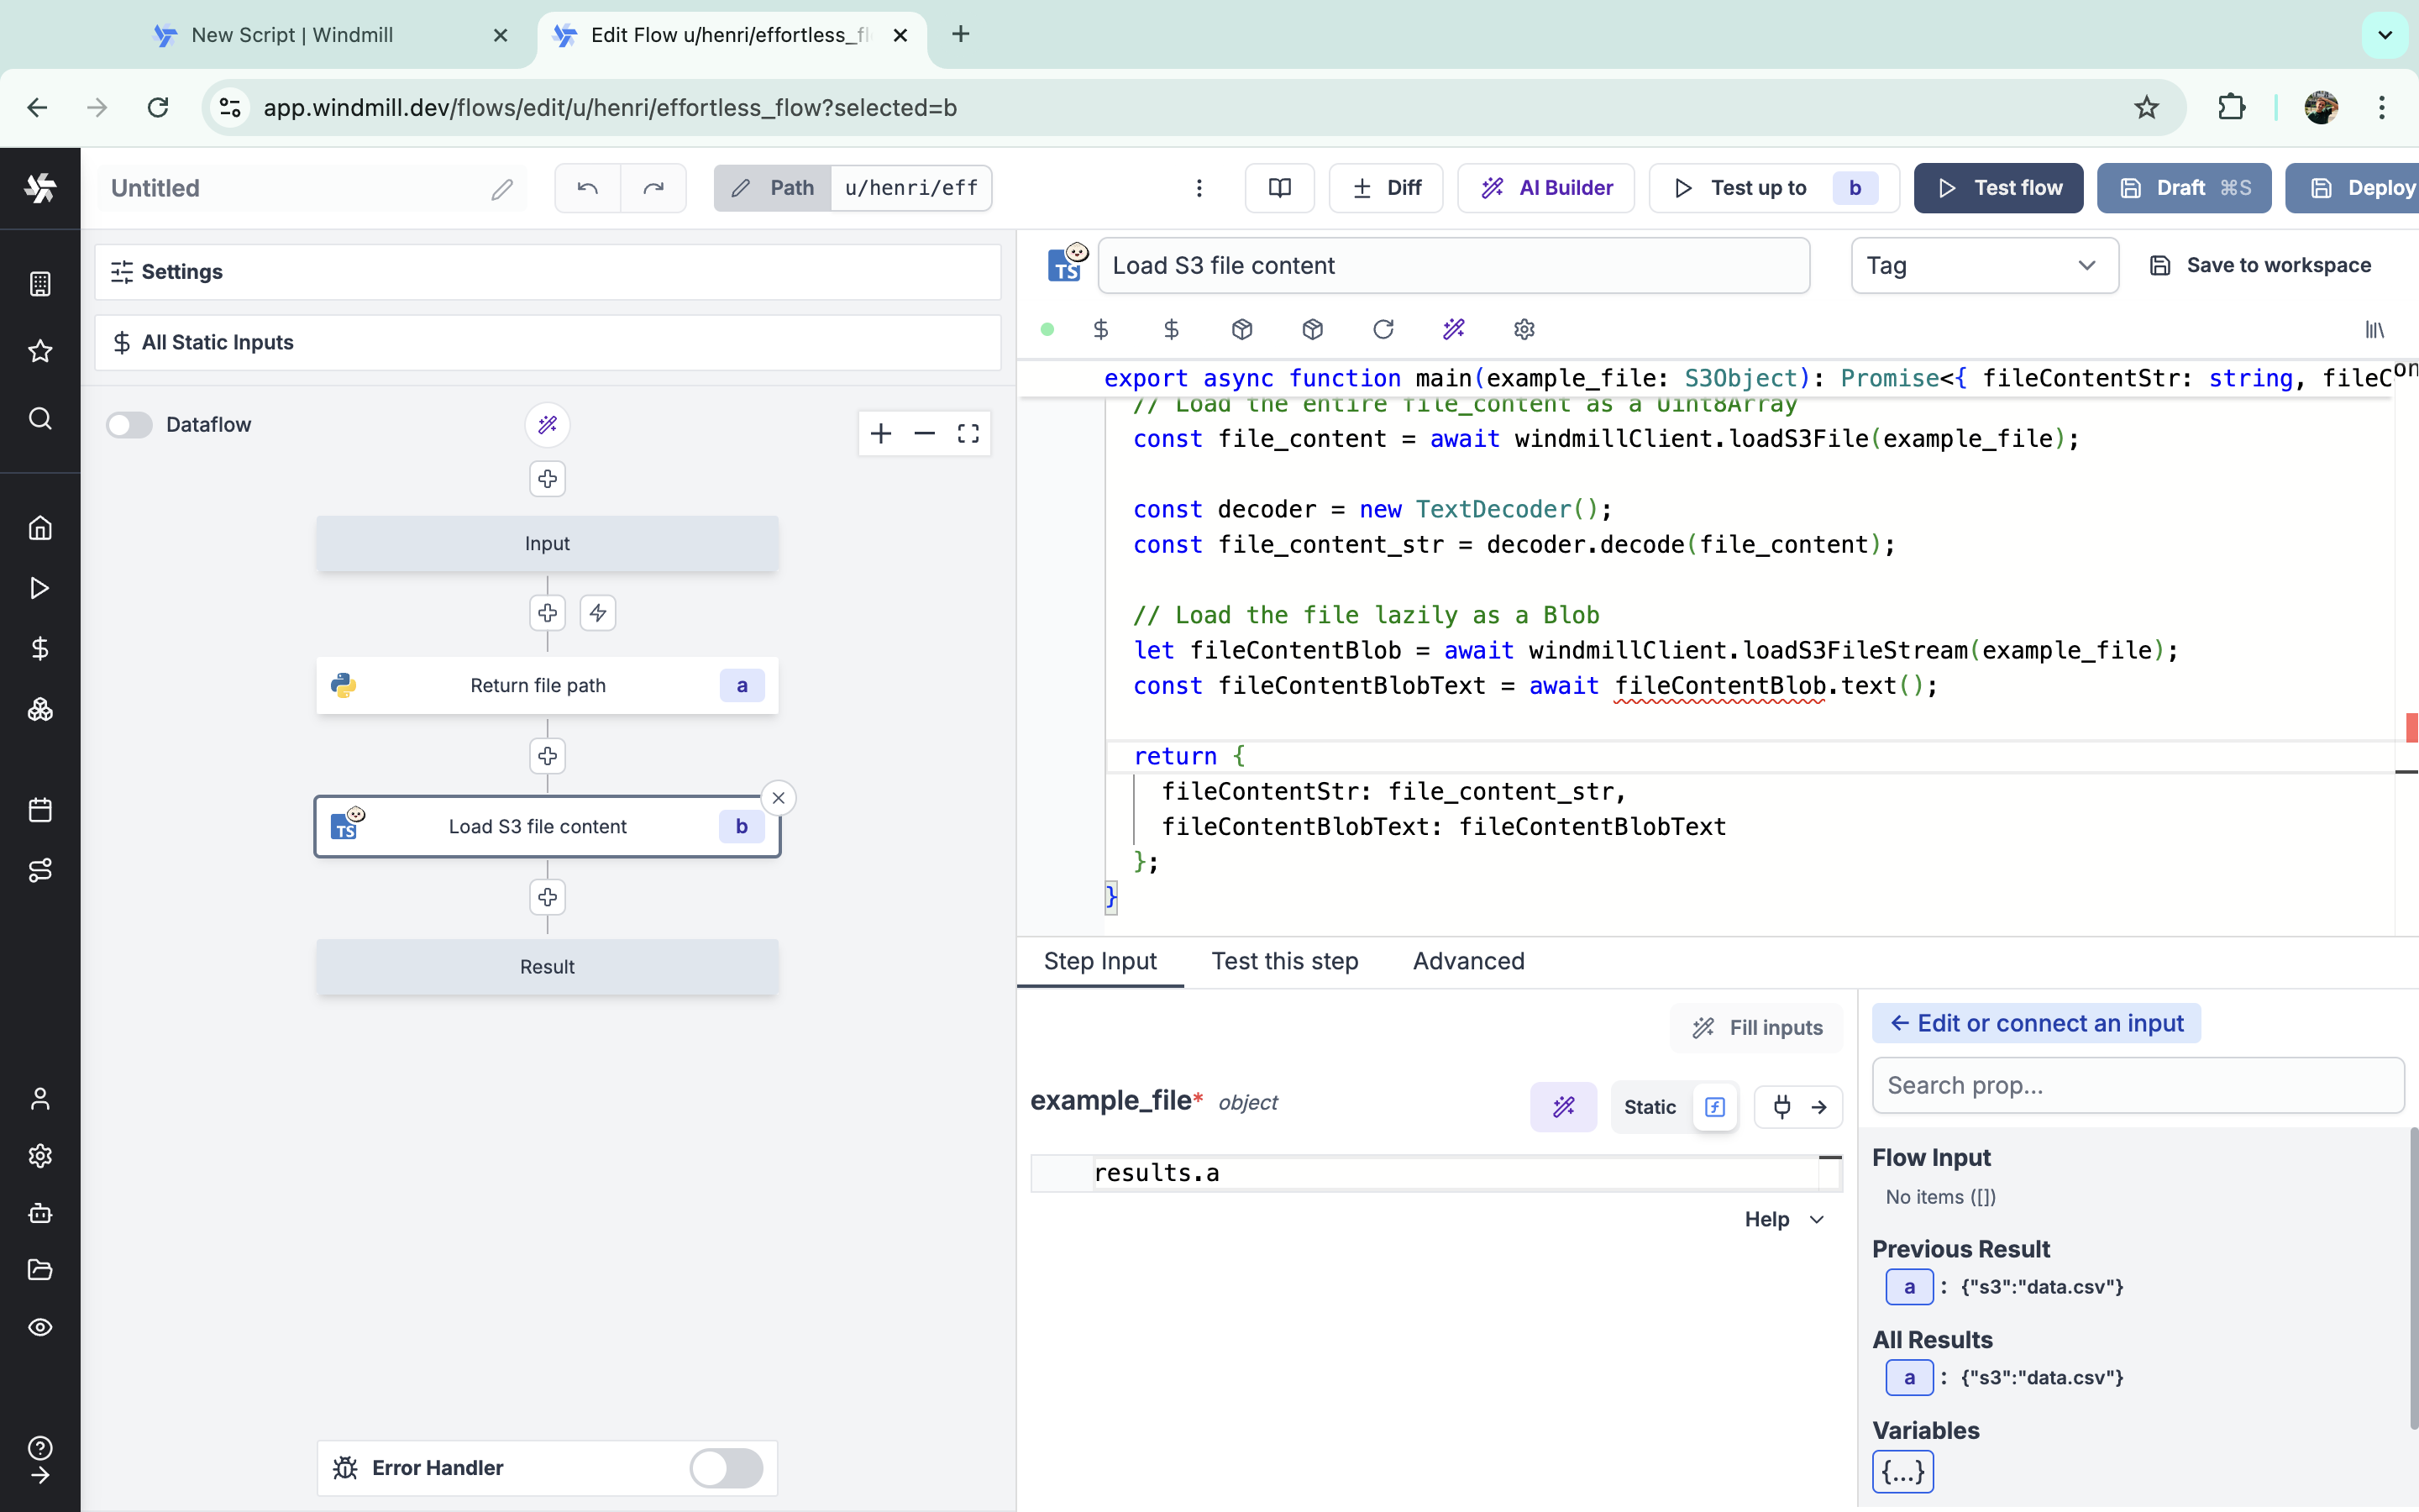2419x1512 pixels.
Task: Open Schedules via the calendar icon
Action: [x=40, y=809]
